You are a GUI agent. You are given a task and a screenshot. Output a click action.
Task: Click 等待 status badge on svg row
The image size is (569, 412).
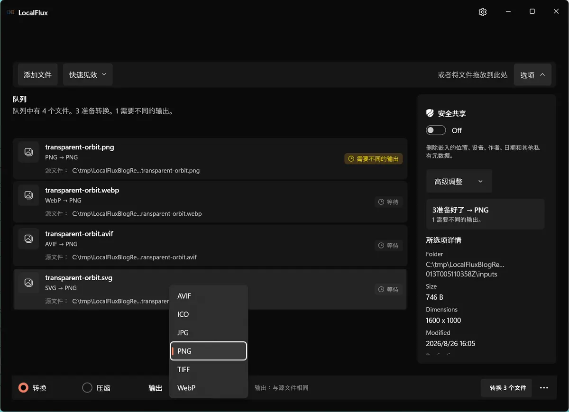(388, 289)
